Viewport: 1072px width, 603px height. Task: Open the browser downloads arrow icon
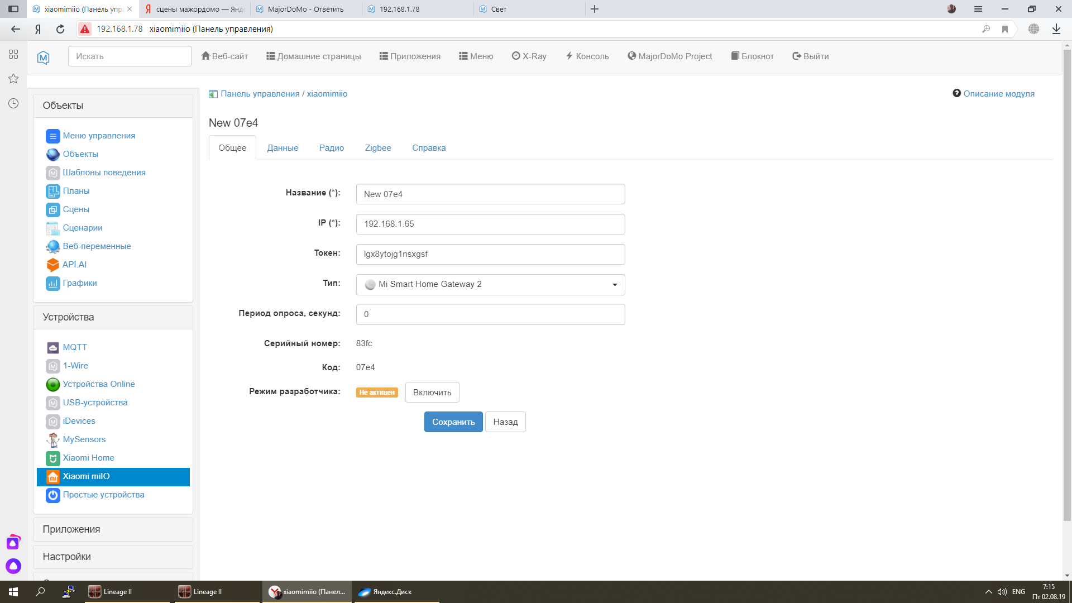point(1056,29)
